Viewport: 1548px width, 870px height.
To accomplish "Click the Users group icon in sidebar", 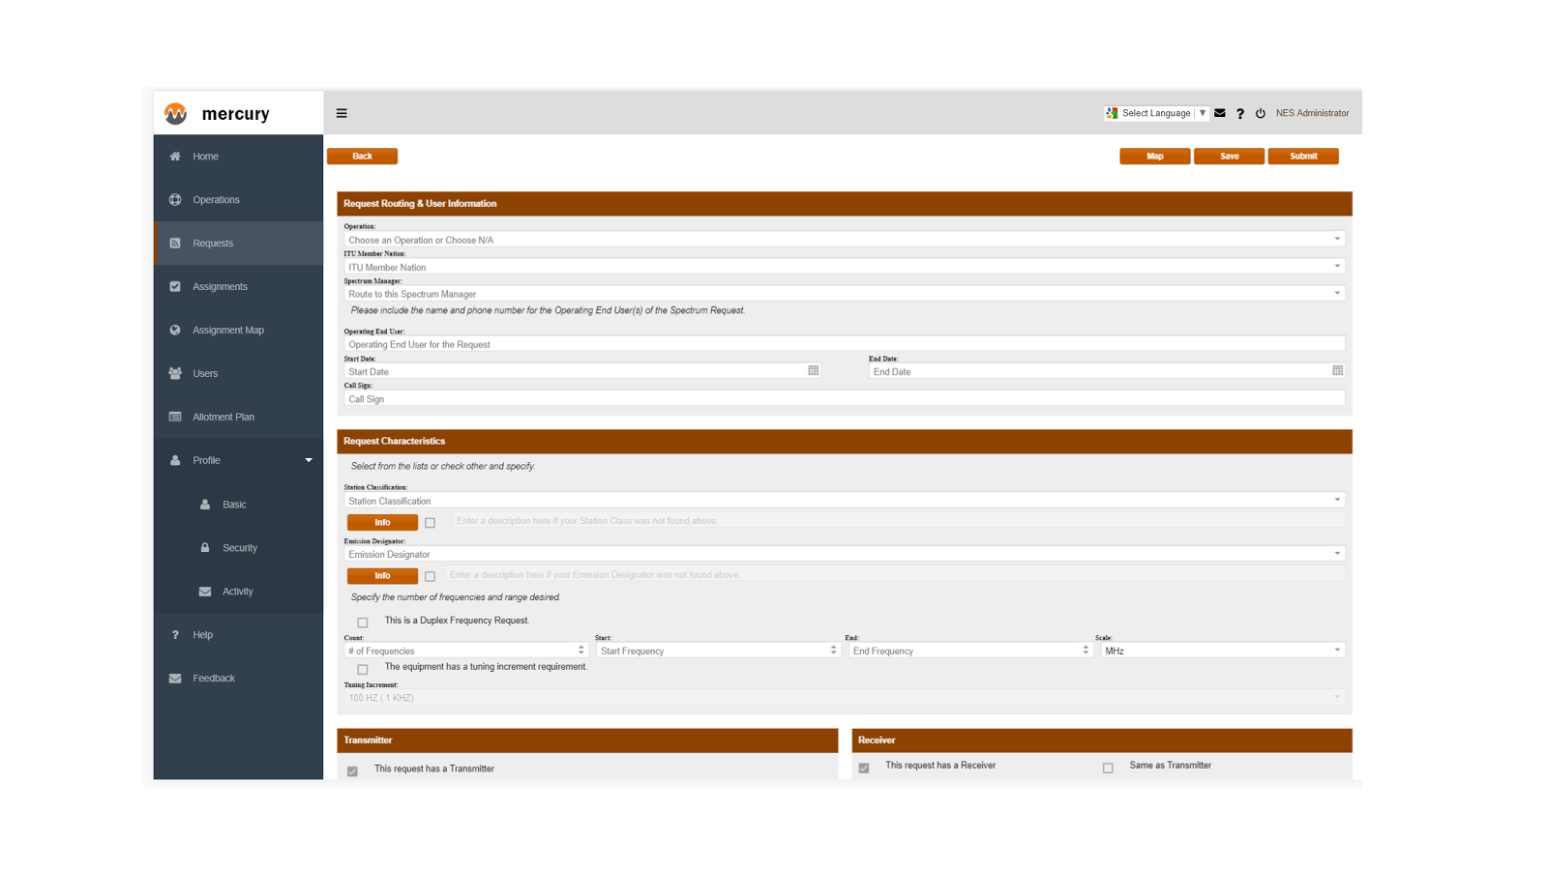I will [175, 373].
